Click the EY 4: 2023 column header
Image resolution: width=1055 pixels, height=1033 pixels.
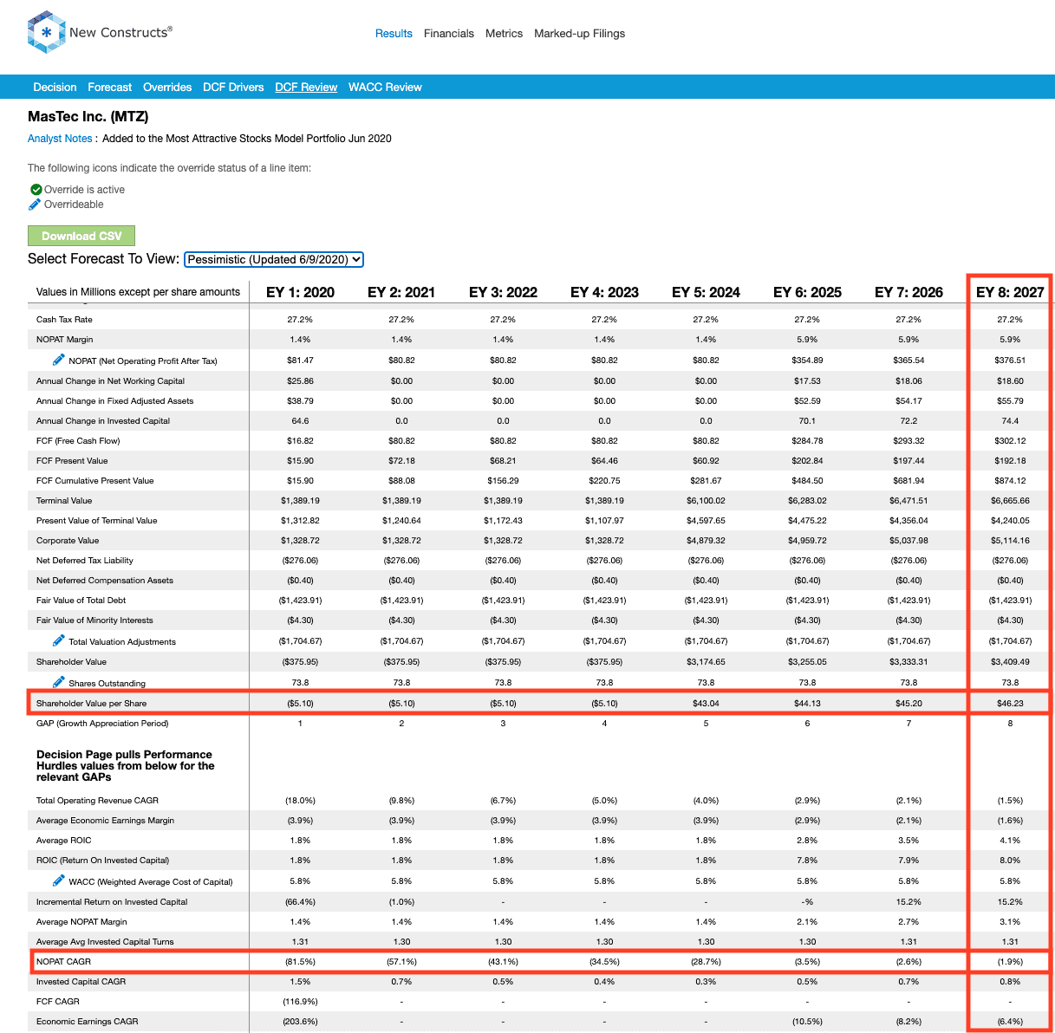(x=604, y=292)
